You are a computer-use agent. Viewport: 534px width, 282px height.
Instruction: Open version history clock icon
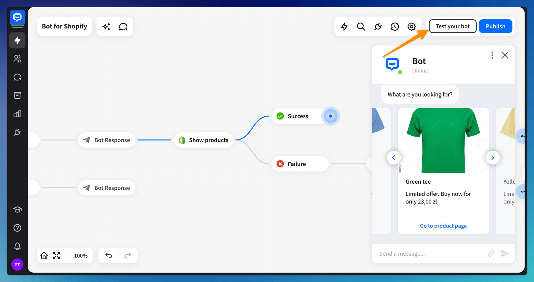coord(394,27)
